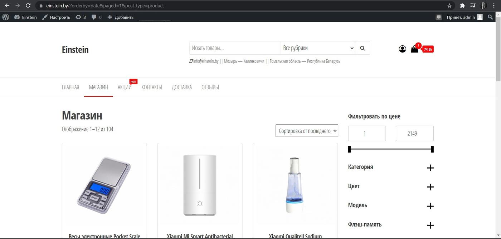Expand the Модель filter section
This screenshot has height=239, width=501.
click(431, 206)
